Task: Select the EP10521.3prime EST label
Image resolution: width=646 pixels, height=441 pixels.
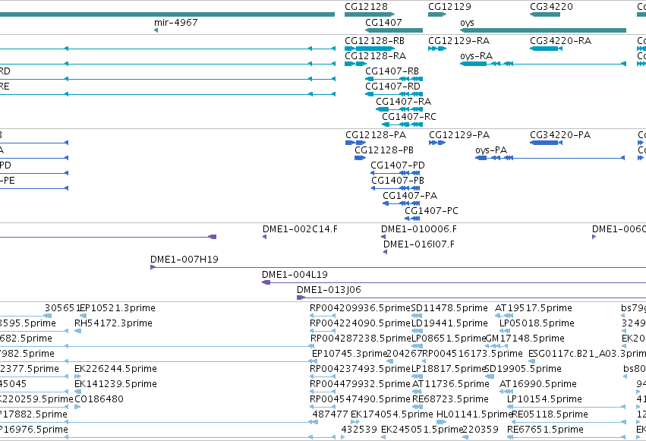Action: (118, 308)
